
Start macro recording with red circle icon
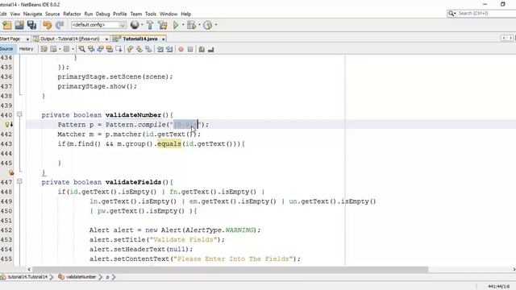click(181, 49)
